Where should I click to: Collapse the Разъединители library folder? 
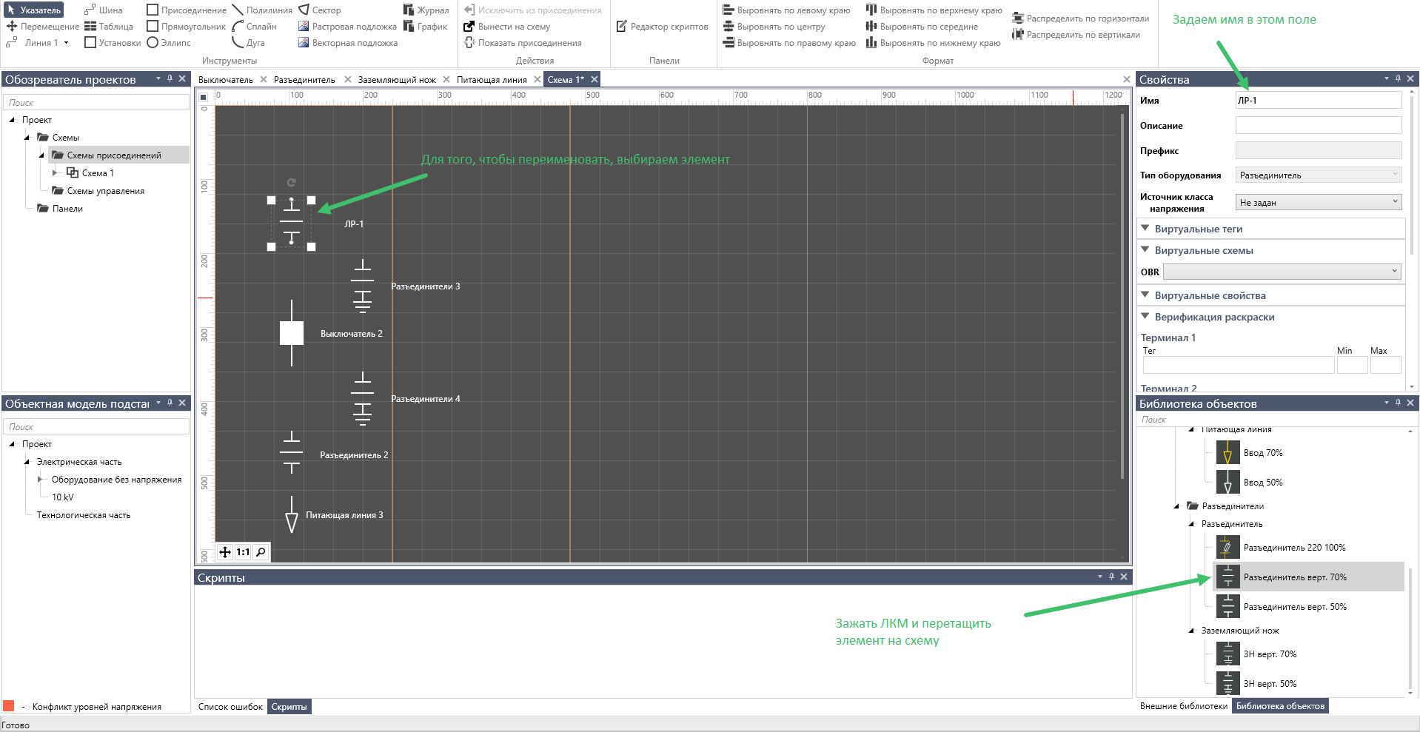tap(1176, 506)
